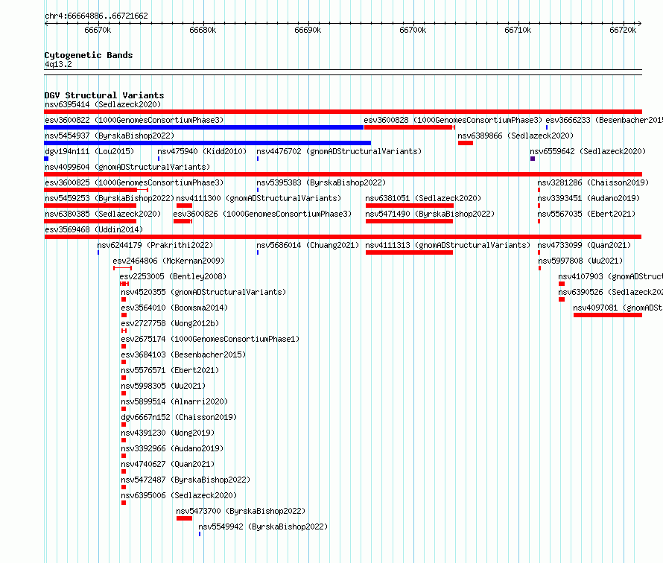
Task: Open nsv4099604 (gnomADStructuralVariants) label
Action: tap(127, 167)
